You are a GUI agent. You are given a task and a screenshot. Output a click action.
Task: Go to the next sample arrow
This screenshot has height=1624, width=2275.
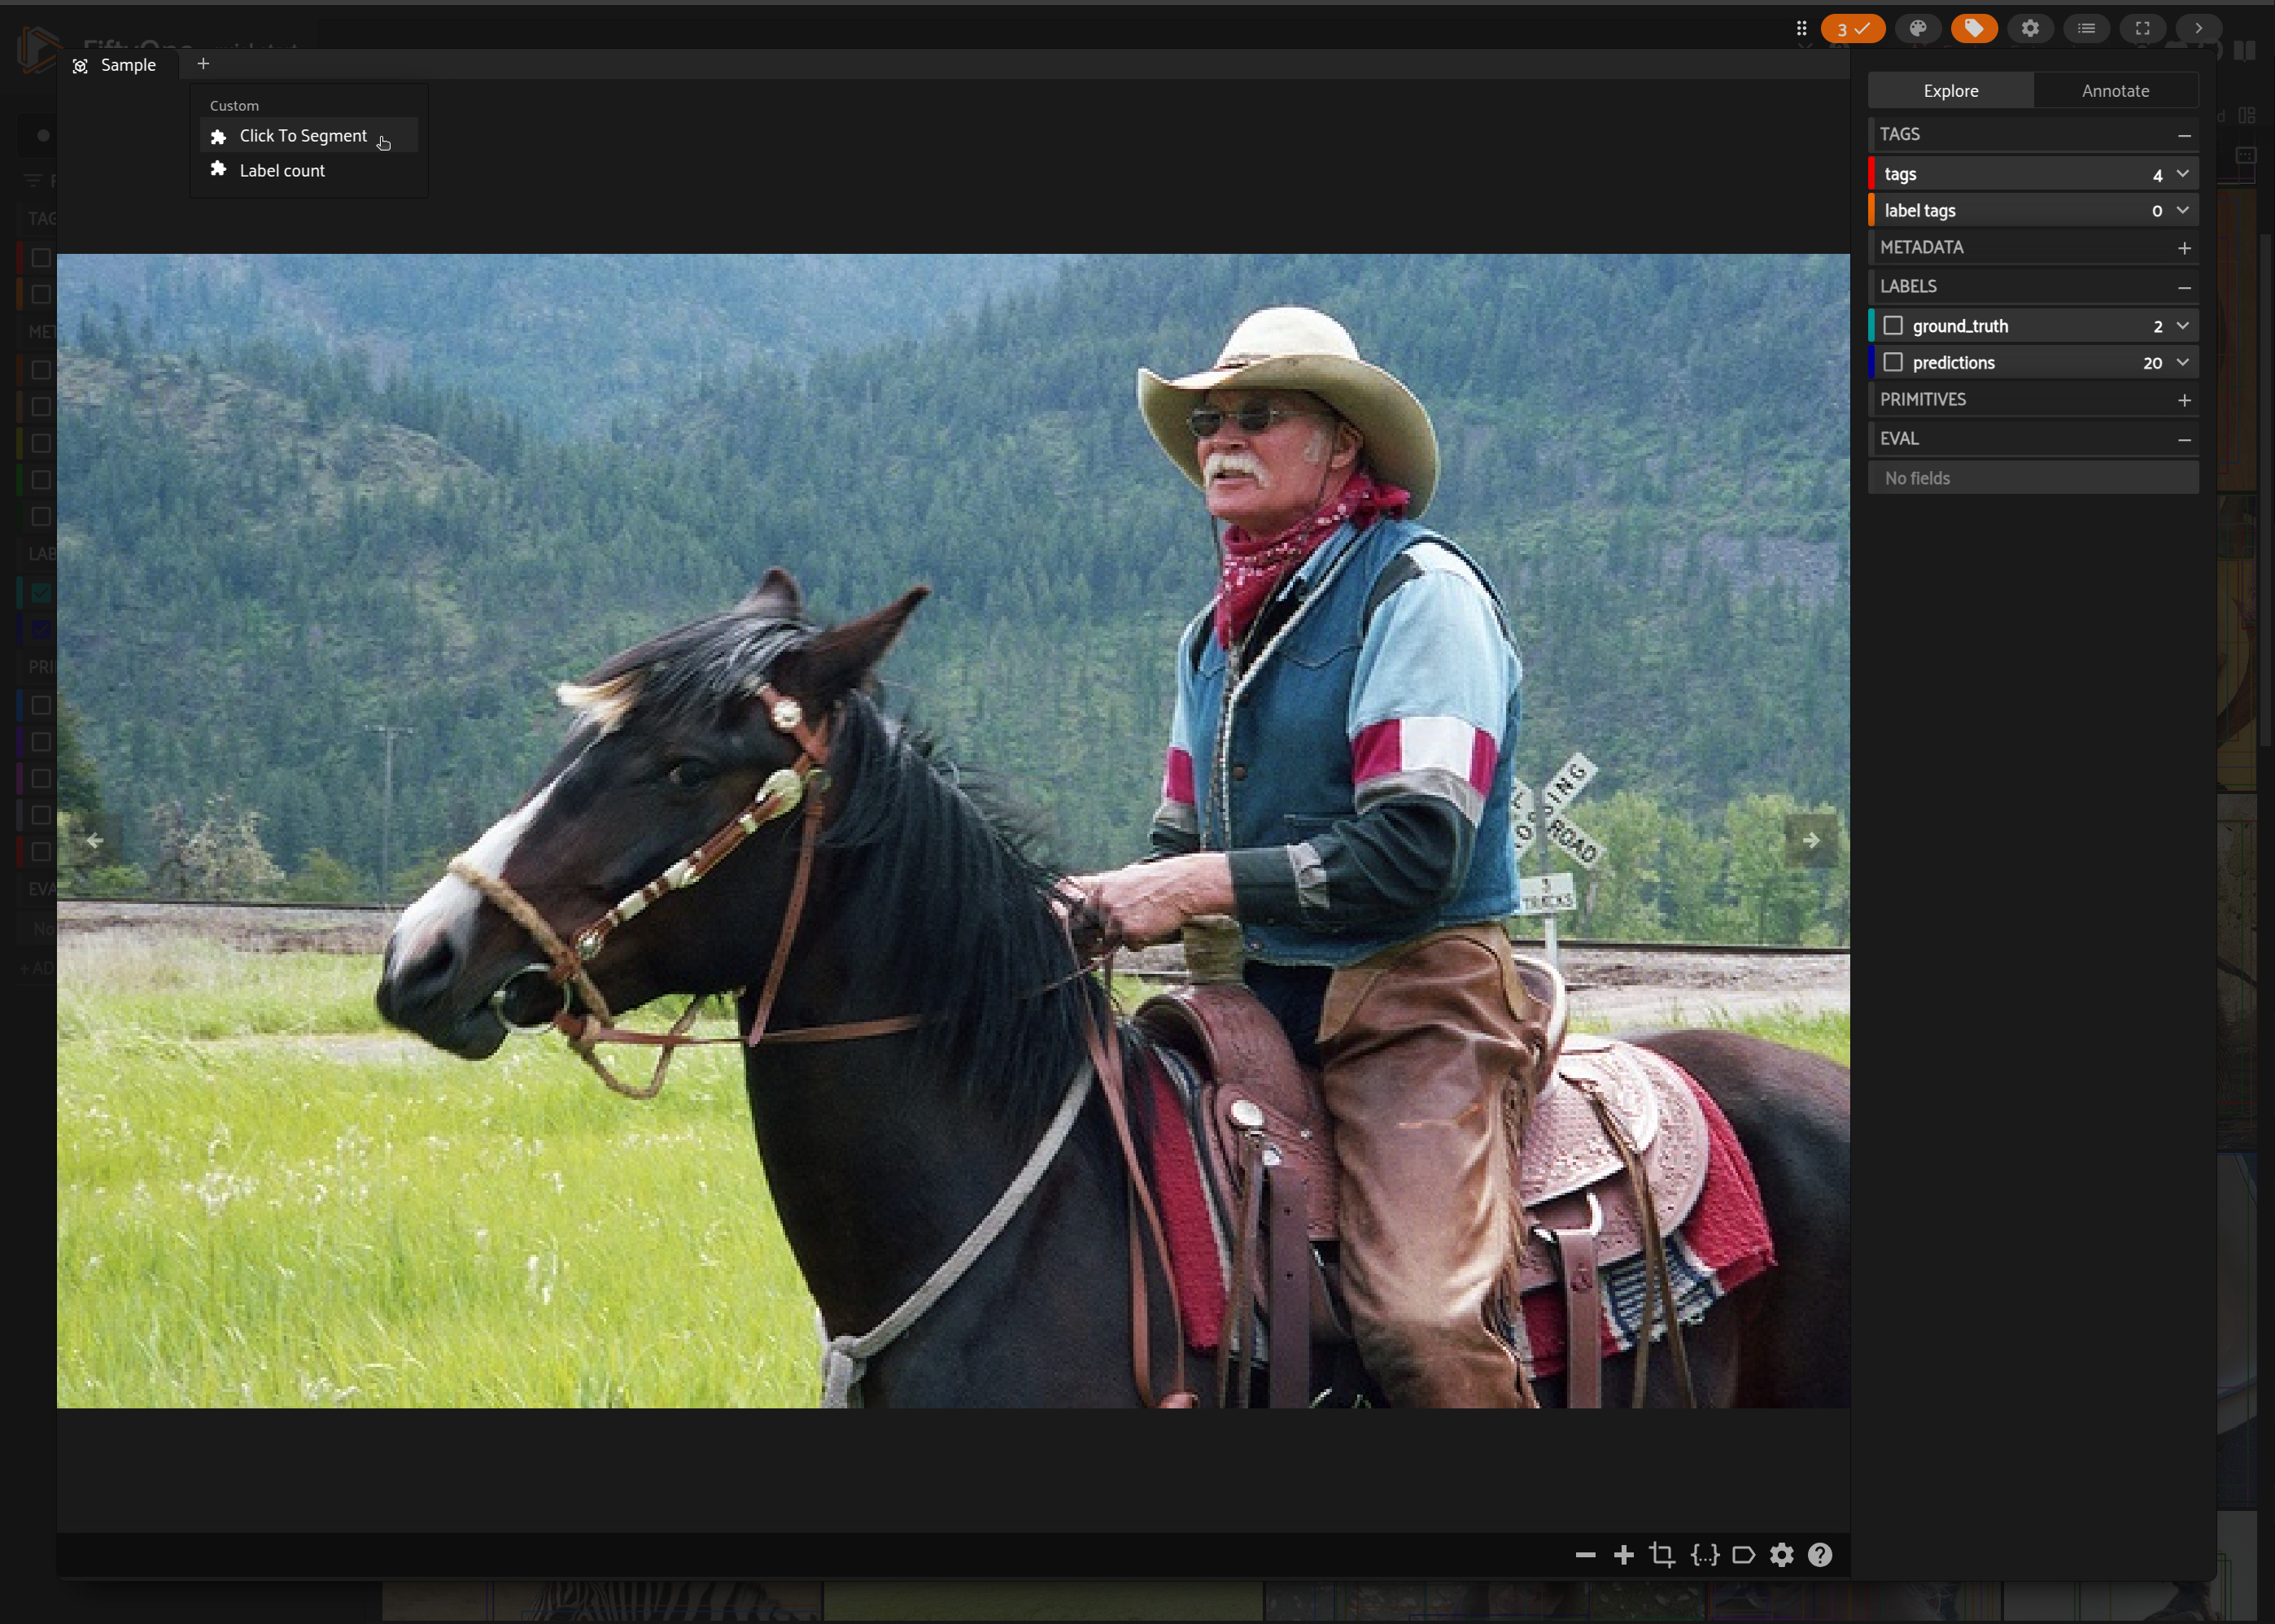pyautogui.click(x=1811, y=841)
